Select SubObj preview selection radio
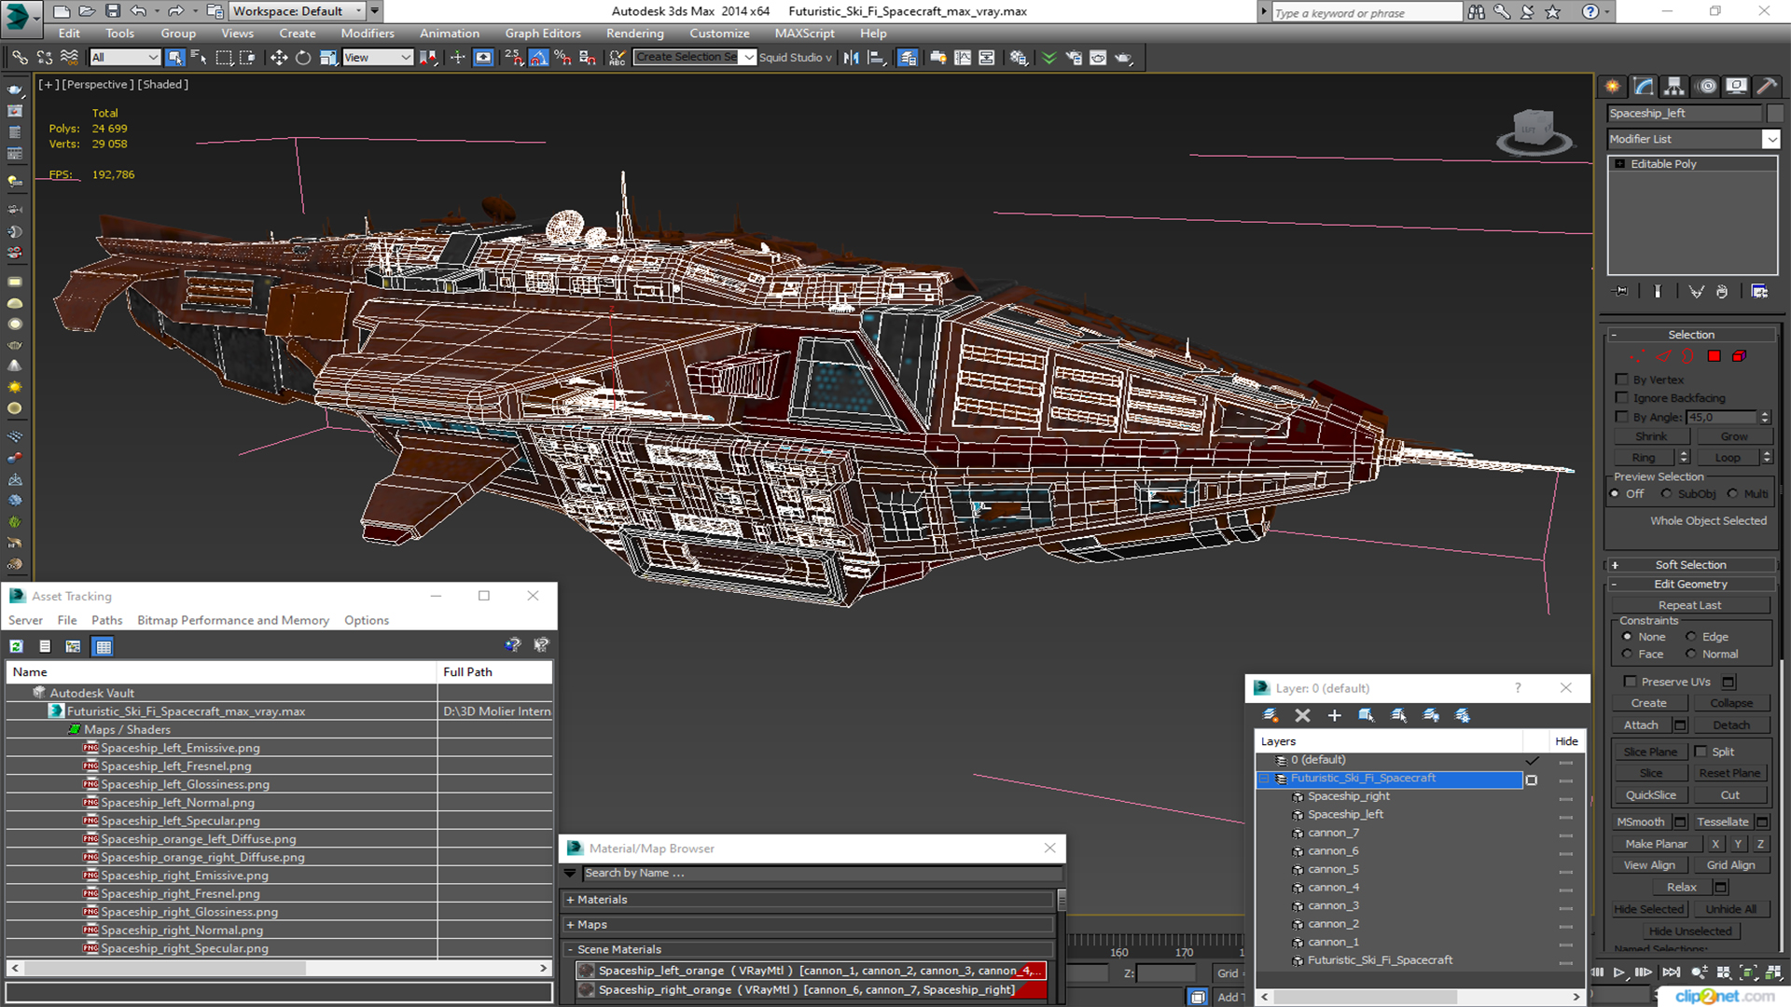 click(1666, 494)
